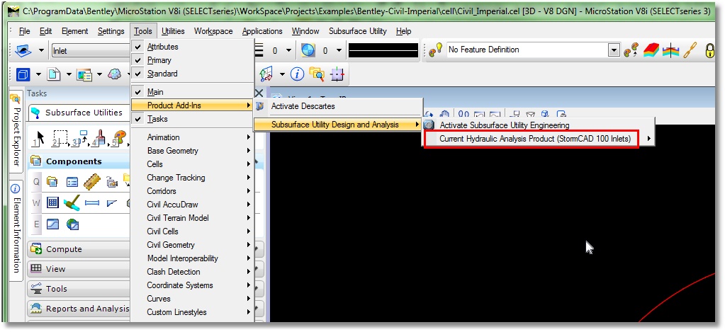Open the palette tool numbered 5

pyautogui.click(x=118, y=137)
